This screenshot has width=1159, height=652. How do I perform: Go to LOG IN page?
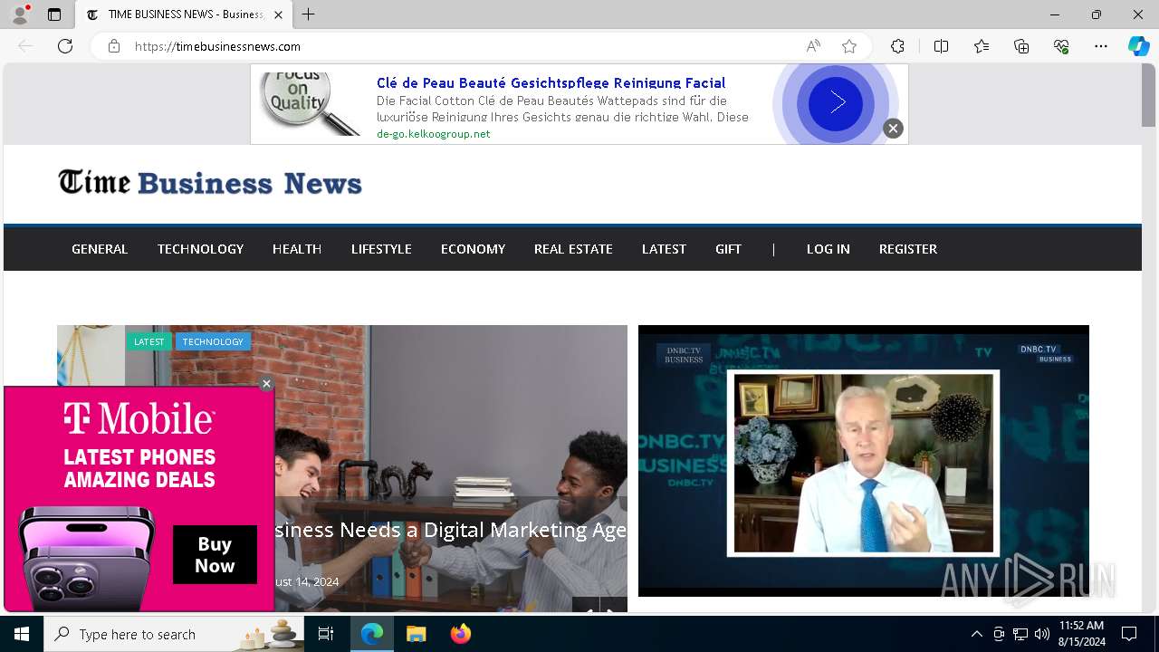coord(828,249)
